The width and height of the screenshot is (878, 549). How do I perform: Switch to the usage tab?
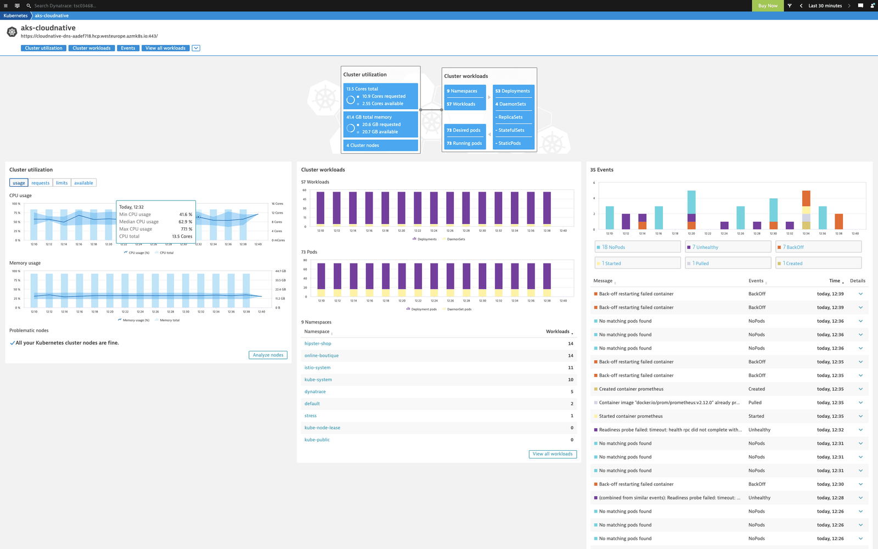[x=19, y=183]
